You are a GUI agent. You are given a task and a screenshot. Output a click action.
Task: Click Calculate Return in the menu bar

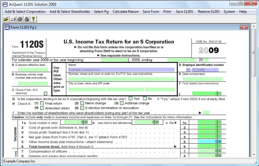pos(126,12)
